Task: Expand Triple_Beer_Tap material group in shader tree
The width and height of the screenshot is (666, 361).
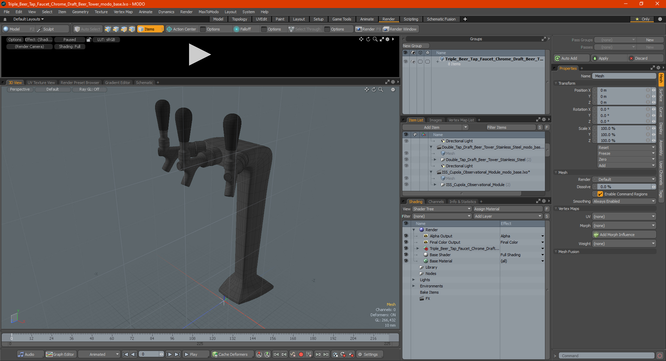Action: coord(418,249)
